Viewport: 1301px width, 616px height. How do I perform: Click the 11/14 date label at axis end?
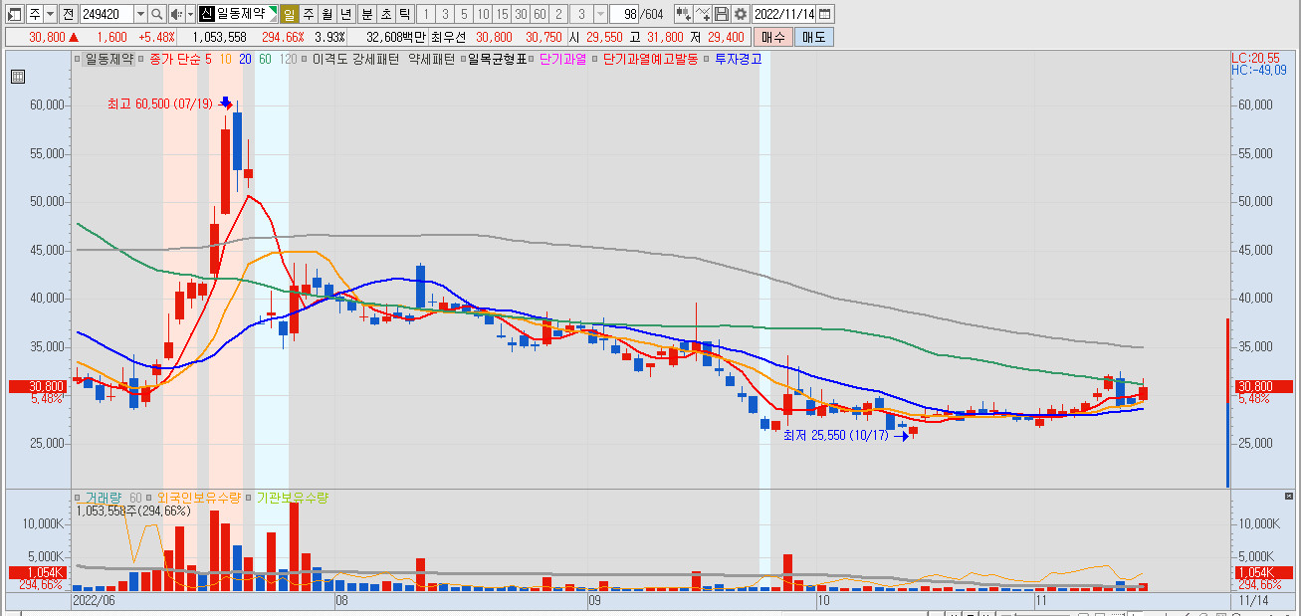pos(1254,602)
